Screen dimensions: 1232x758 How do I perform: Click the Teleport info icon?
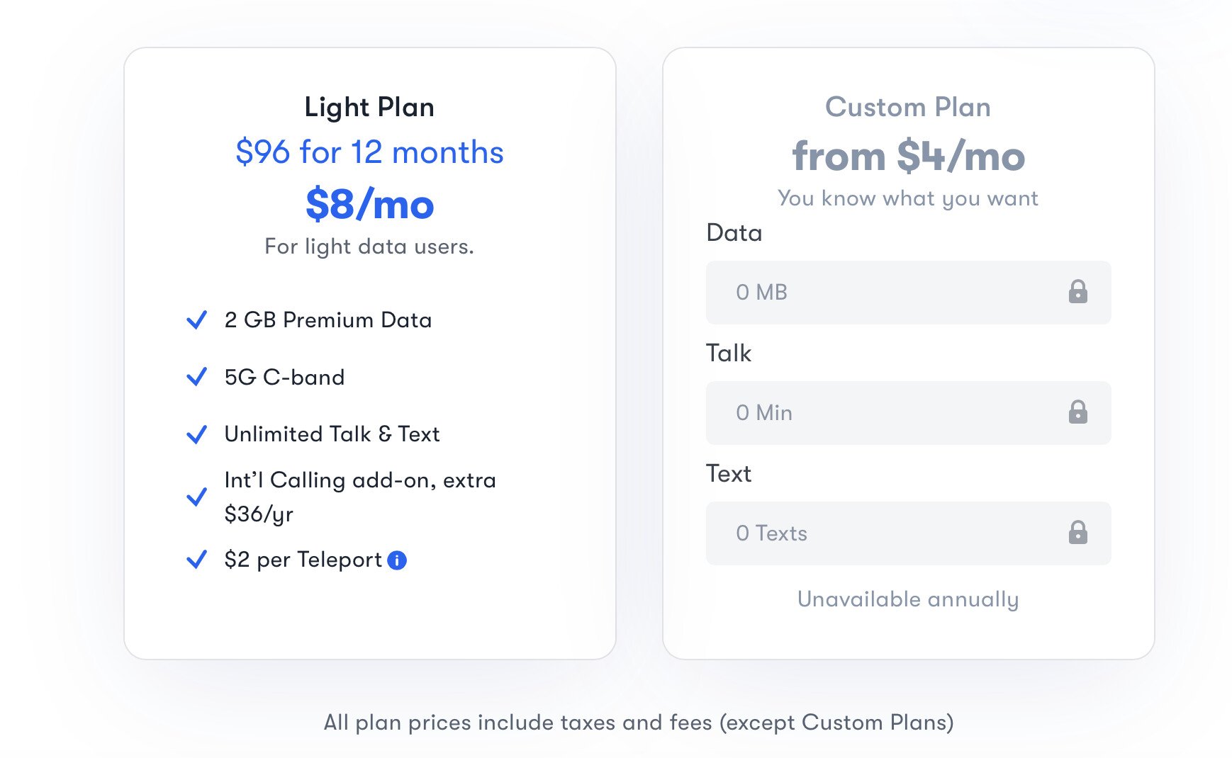[x=397, y=560]
